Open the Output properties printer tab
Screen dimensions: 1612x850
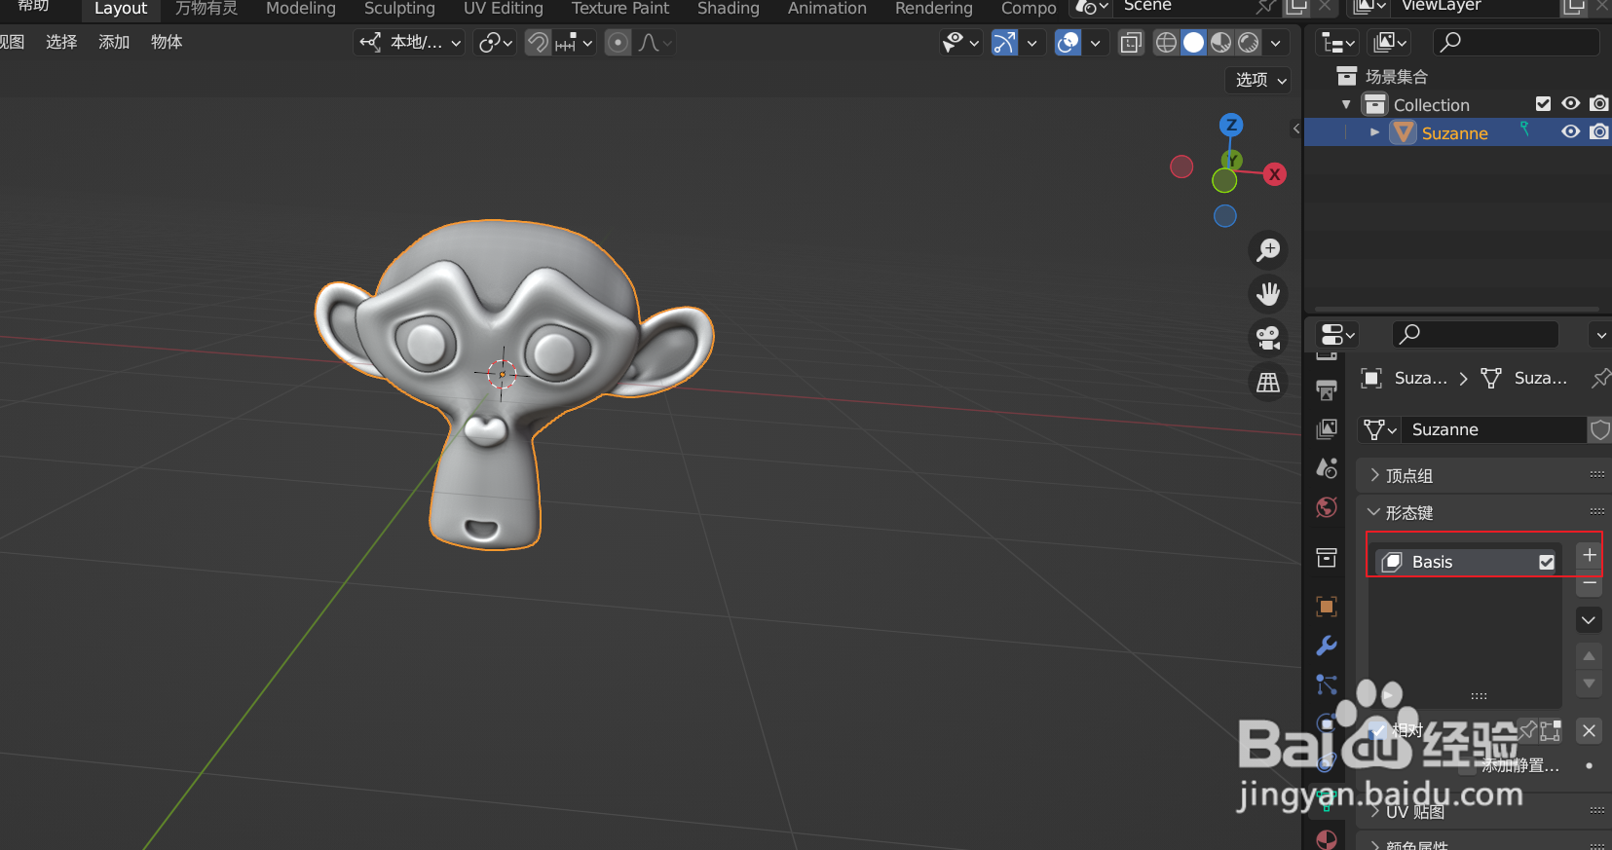tap(1327, 390)
